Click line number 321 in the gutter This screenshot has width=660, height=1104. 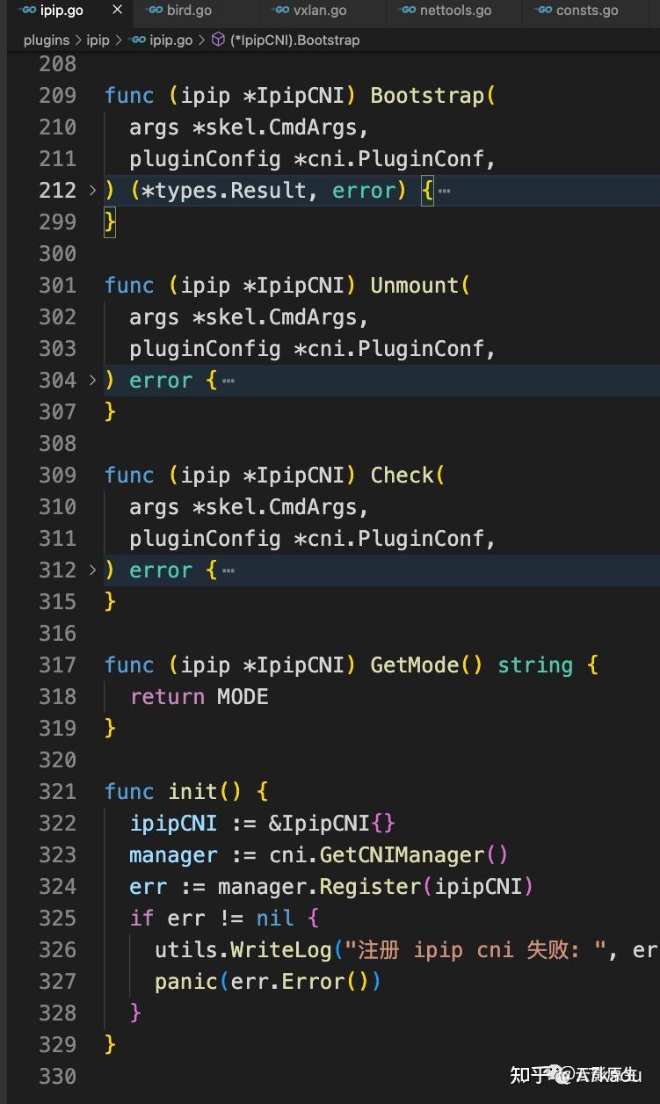pos(57,792)
